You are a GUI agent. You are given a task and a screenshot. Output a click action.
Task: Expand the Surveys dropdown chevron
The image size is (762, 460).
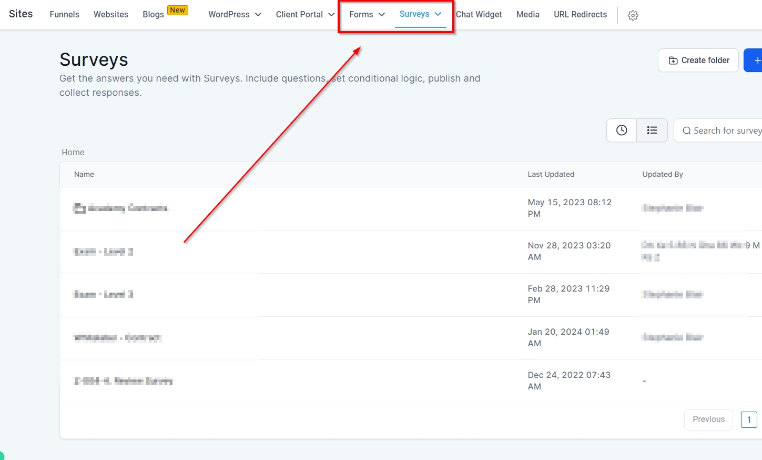click(x=438, y=14)
